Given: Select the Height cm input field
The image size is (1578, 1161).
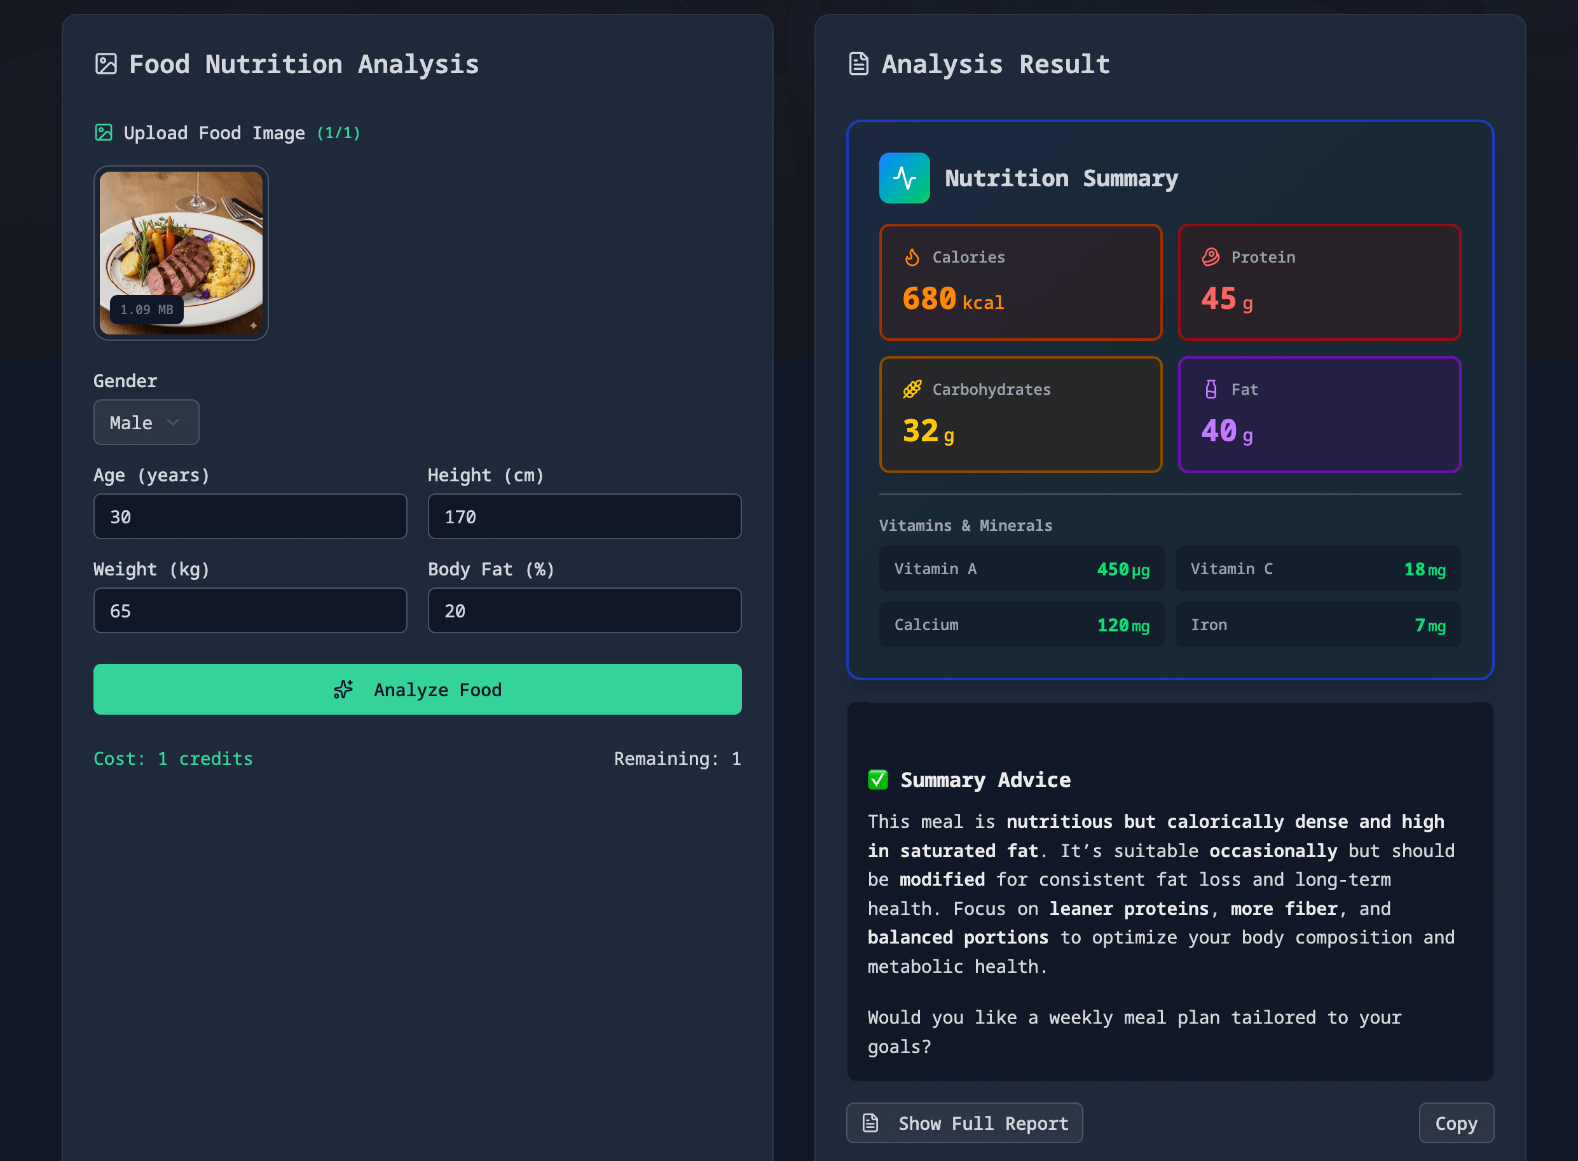Looking at the screenshot, I should point(584,516).
